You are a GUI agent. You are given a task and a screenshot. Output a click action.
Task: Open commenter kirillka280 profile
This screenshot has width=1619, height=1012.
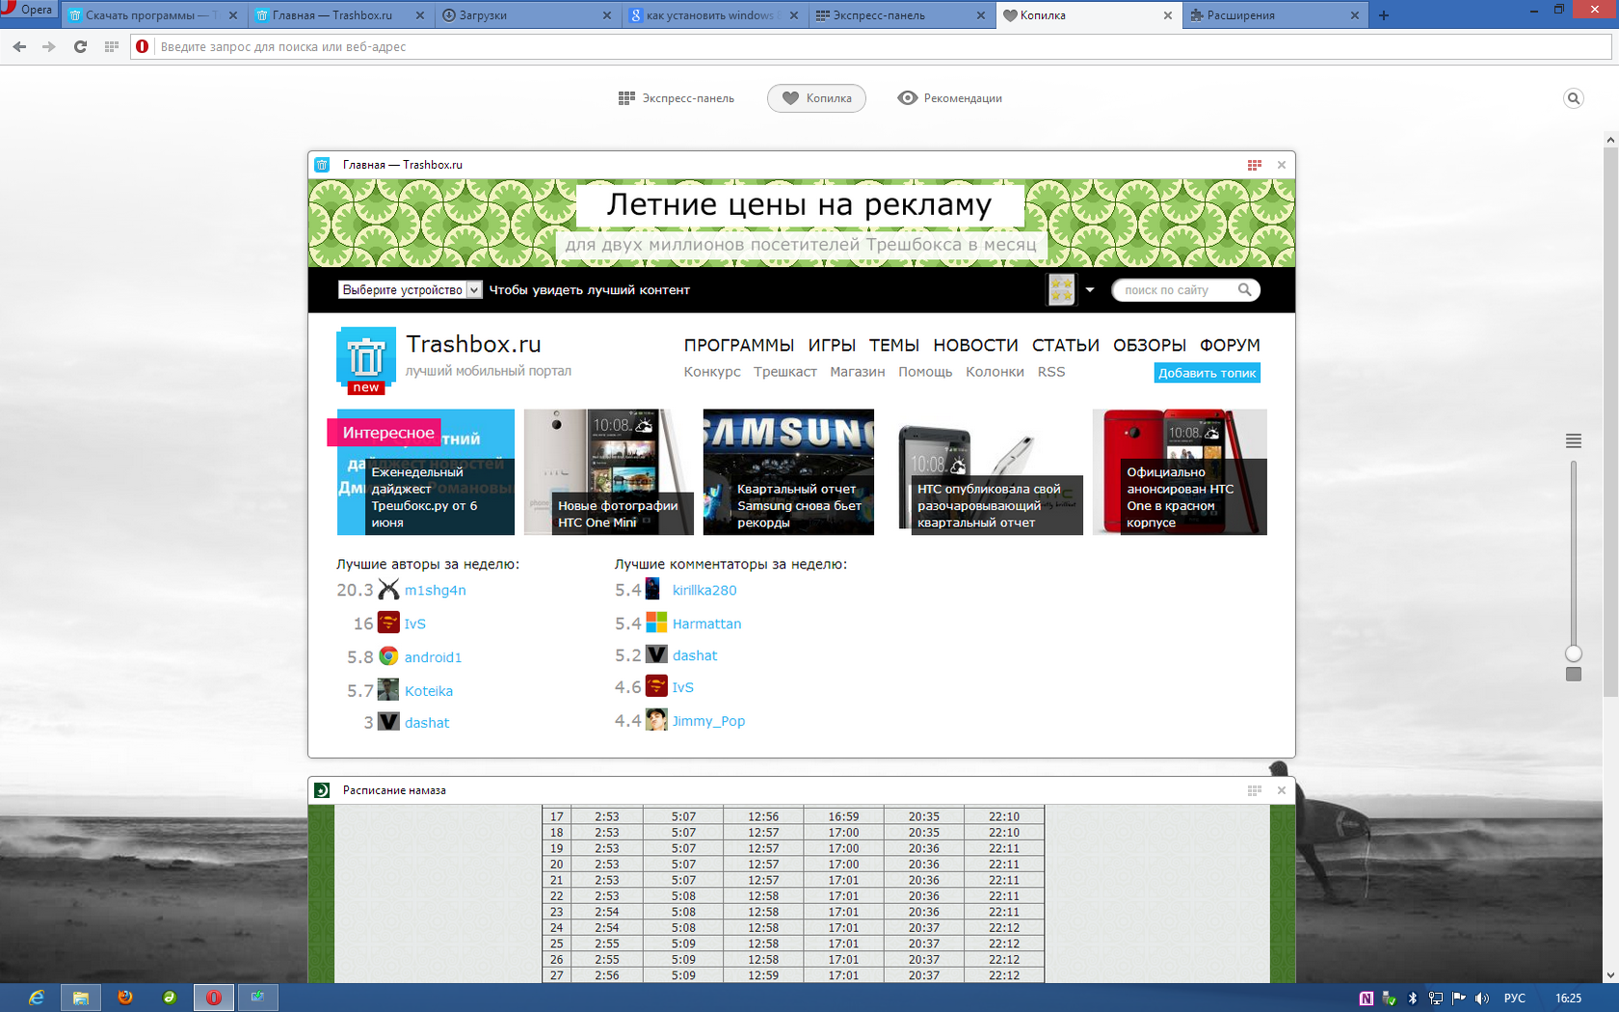704,590
